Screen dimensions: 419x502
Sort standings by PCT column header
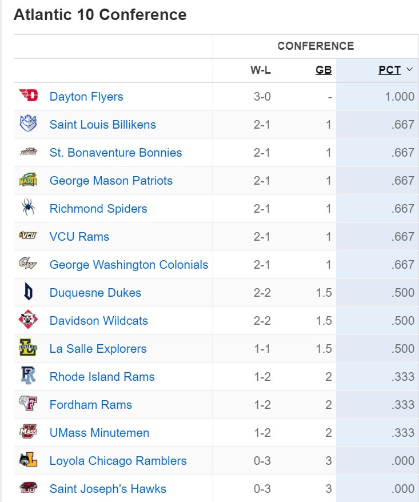coord(389,70)
